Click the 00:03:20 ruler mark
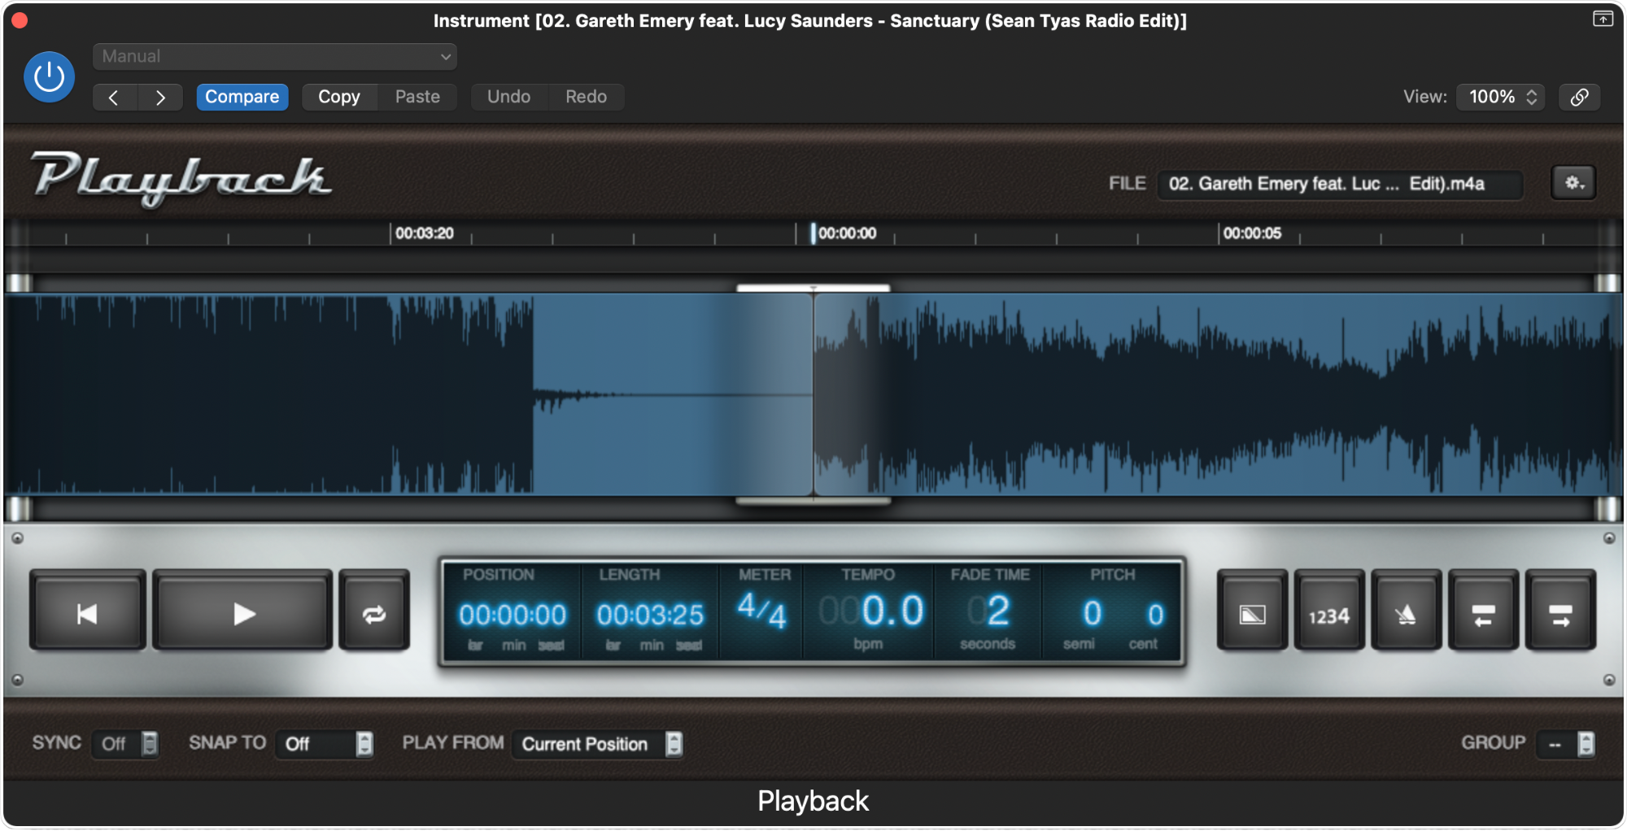This screenshot has width=1627, height=831. click(424, 233)
